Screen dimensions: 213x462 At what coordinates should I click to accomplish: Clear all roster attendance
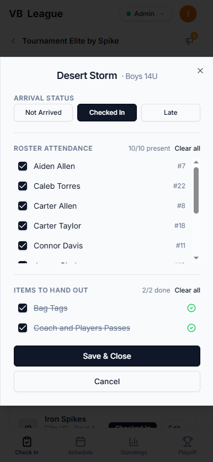pyautogui.click(x=188, y=148)
